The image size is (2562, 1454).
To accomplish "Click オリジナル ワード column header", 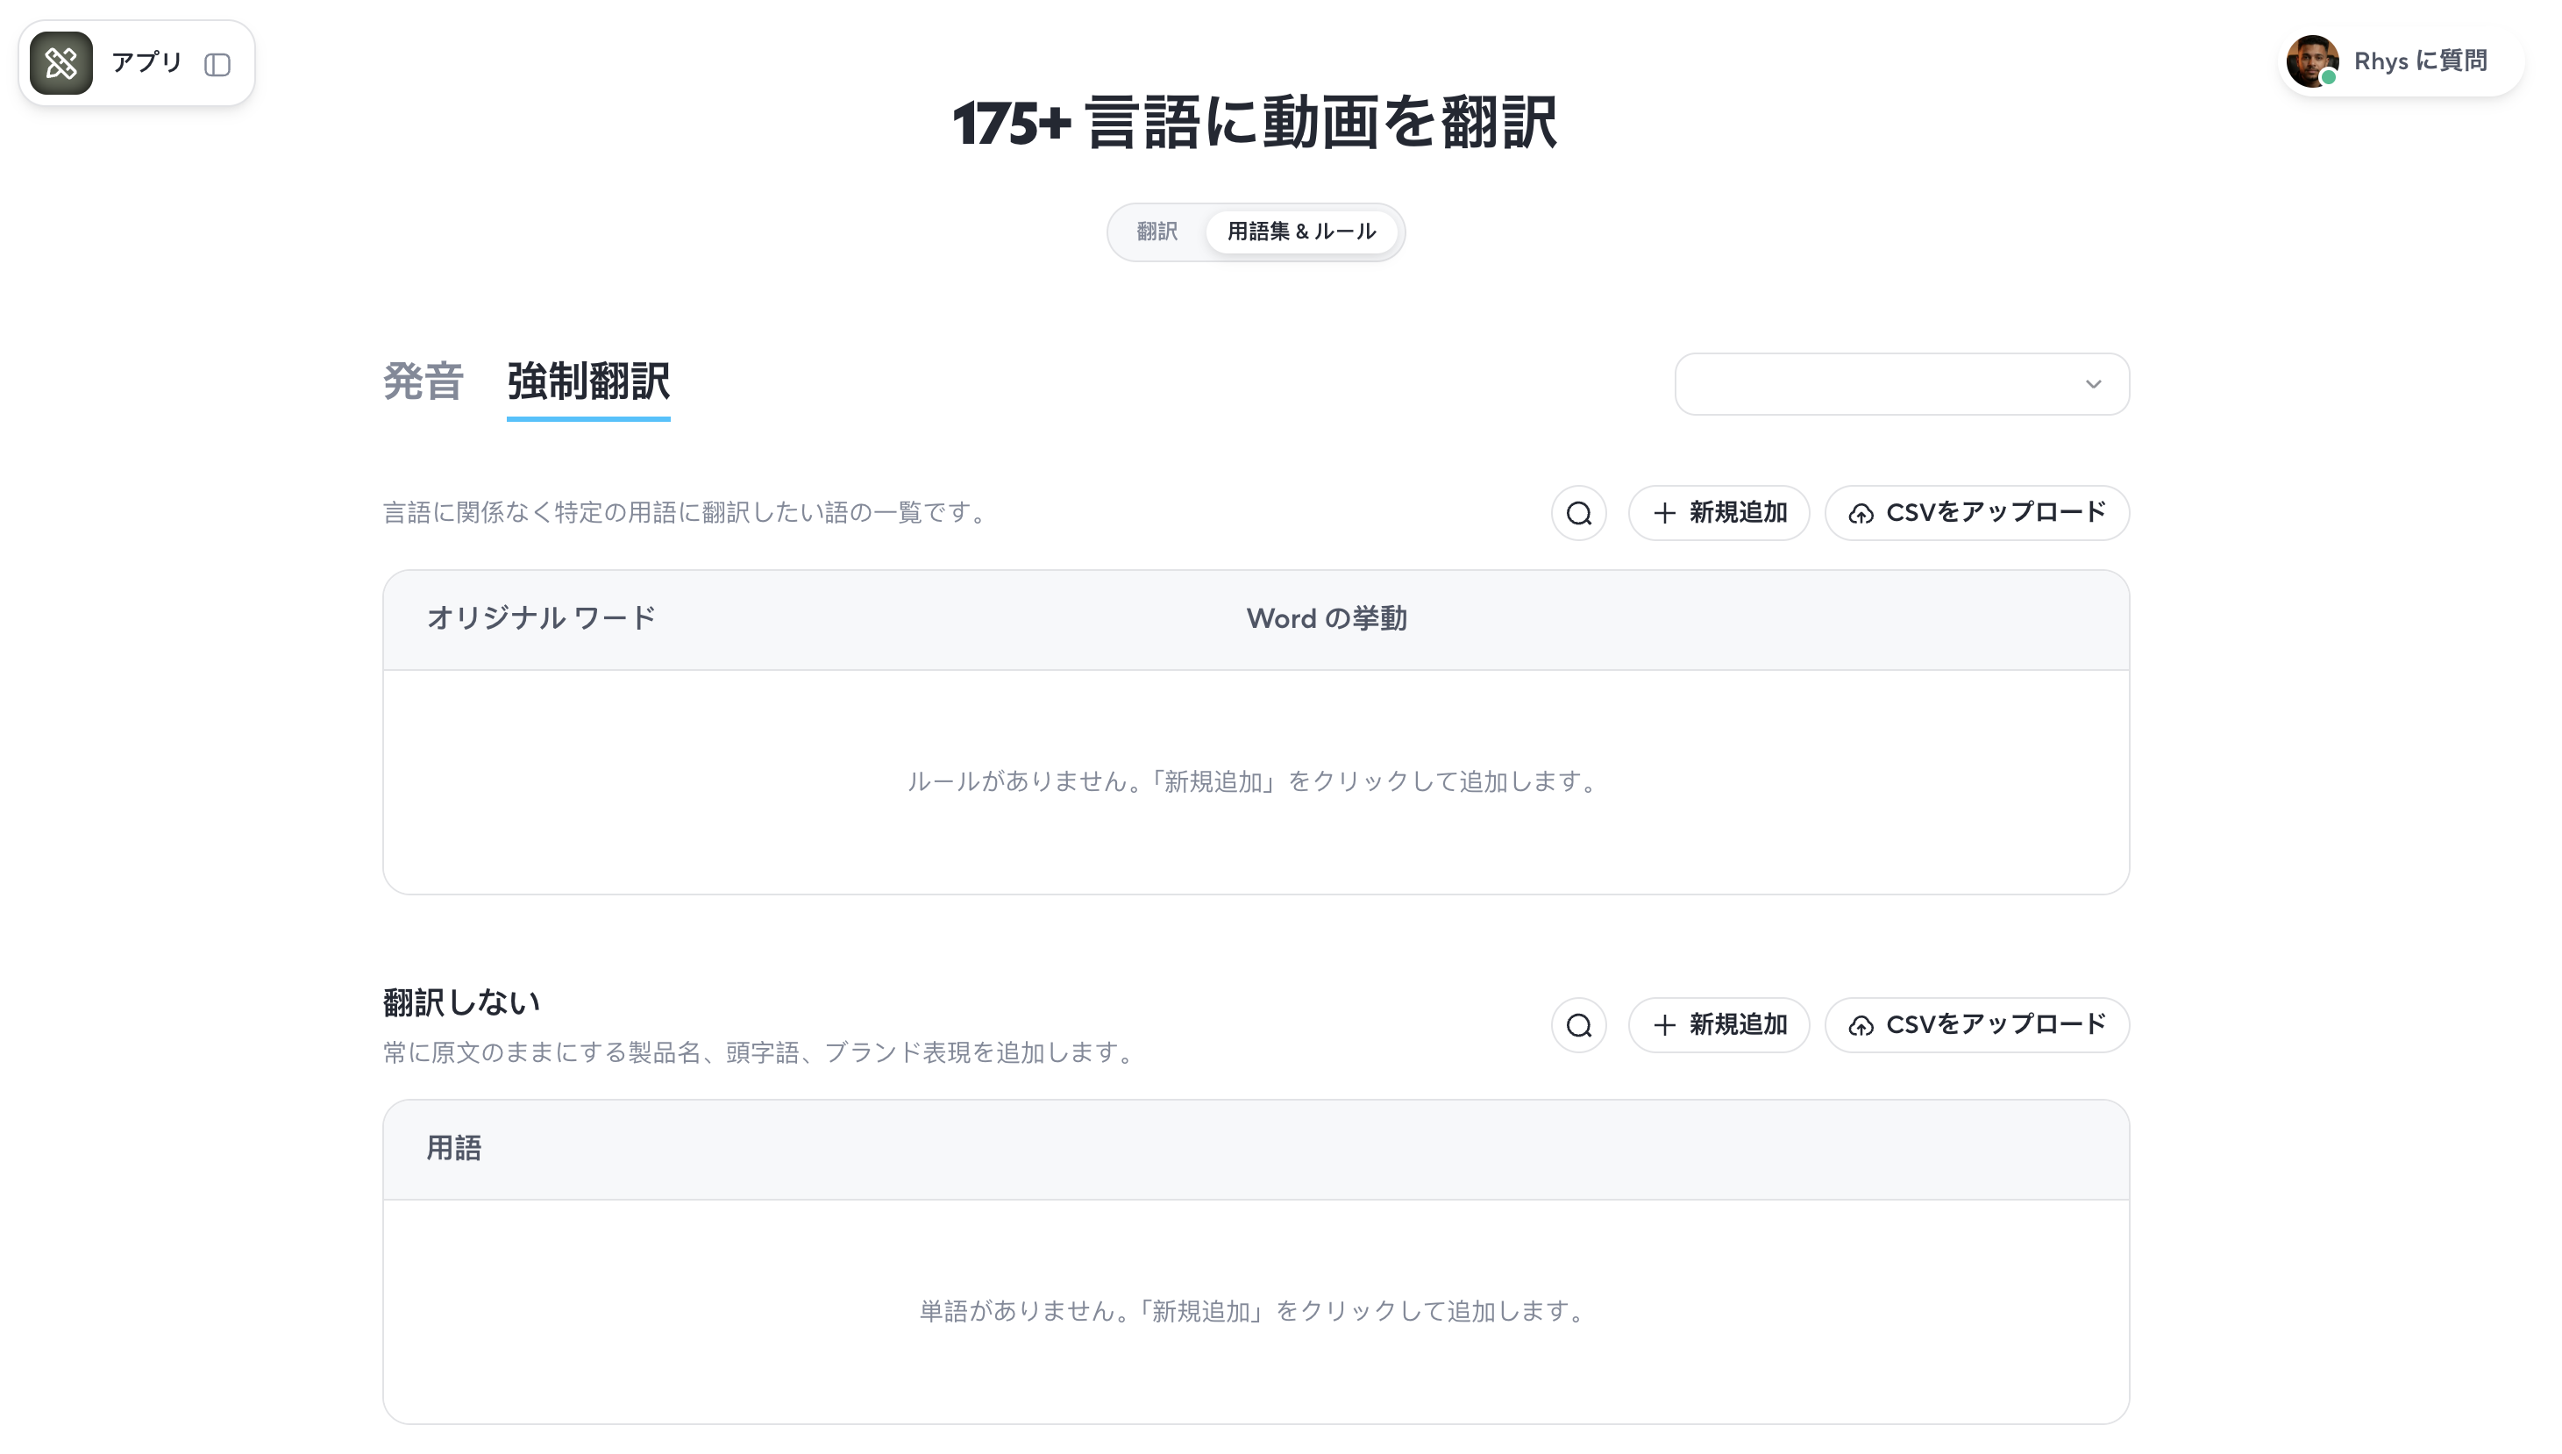I will [x=541, y=618].
